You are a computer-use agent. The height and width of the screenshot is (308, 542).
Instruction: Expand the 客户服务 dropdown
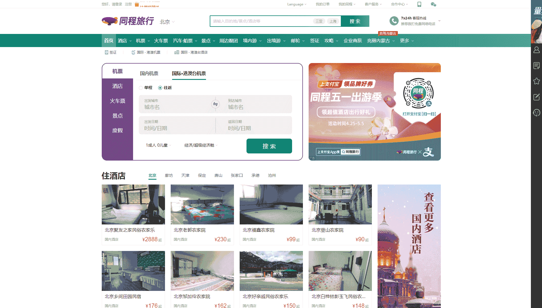pos(373,4)
